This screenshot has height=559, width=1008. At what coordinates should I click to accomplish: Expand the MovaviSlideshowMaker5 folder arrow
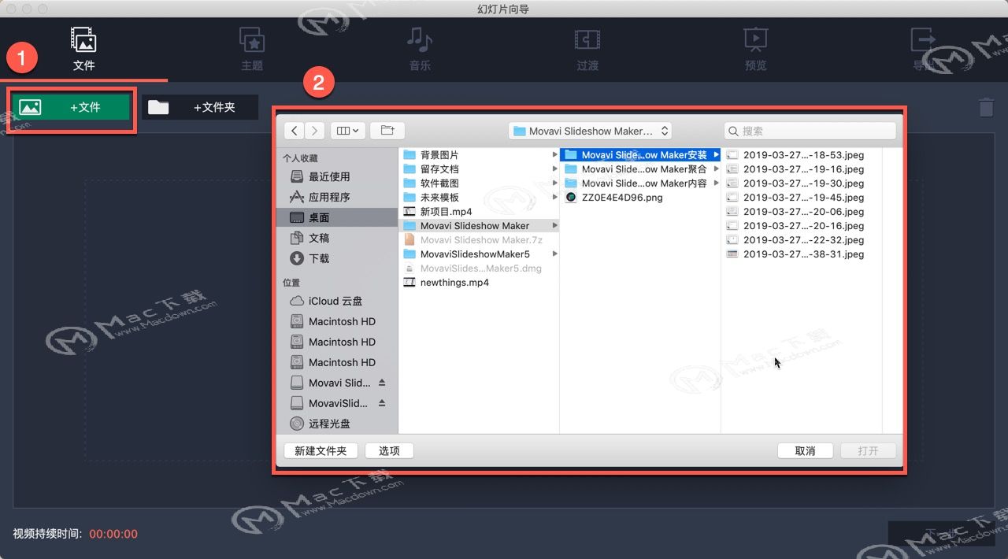[555, 254]
